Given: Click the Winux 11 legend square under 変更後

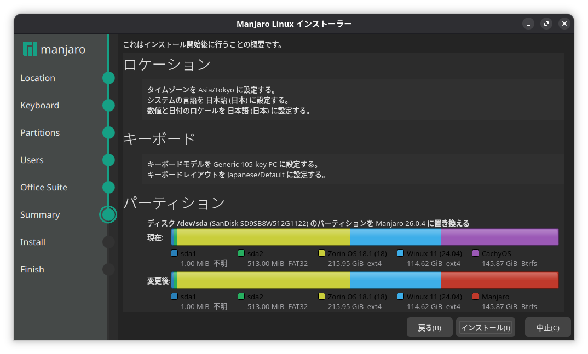Looking at the screenshot, I should pos(400,297).
